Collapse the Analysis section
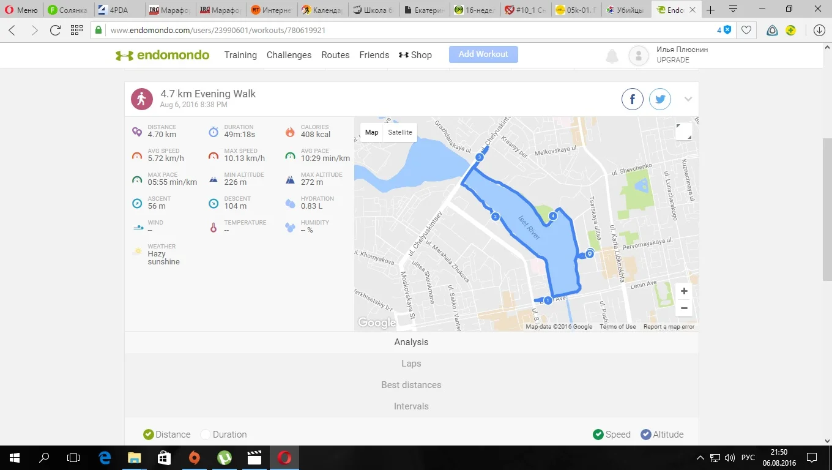This screenshot has height=470, width=832. pos(411,342)
